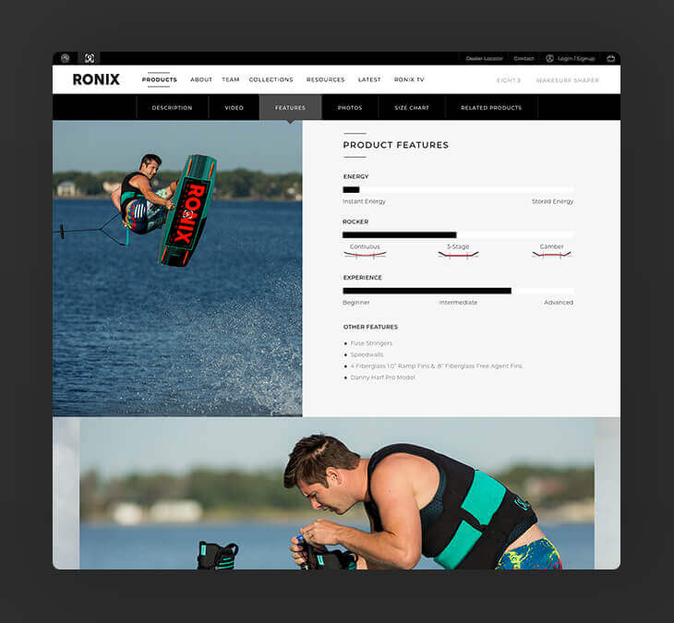The image size is (674, 623).
Task: Go to the RONIX logo homepage
Action: pyautogui.click(x=96, y=79)
